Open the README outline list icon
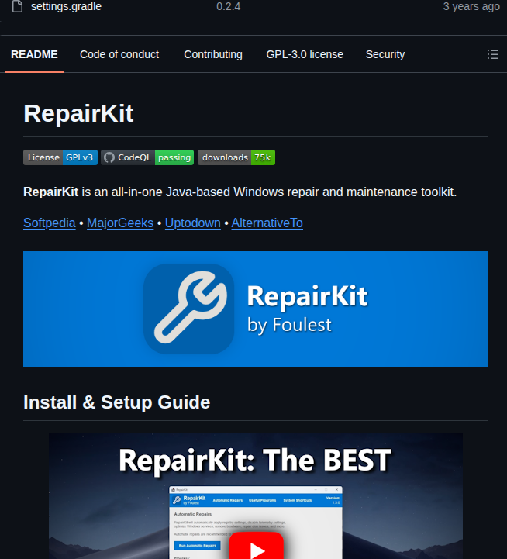Image resolution: width=507 pixels, height=559 pixels. 493,54
